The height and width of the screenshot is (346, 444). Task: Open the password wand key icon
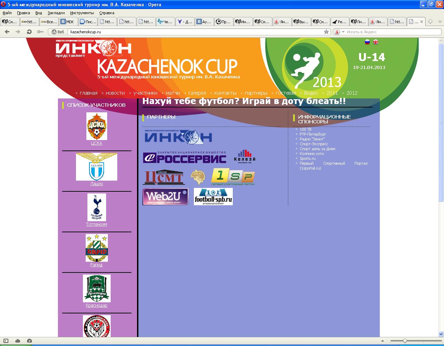(x=40, y=32)
